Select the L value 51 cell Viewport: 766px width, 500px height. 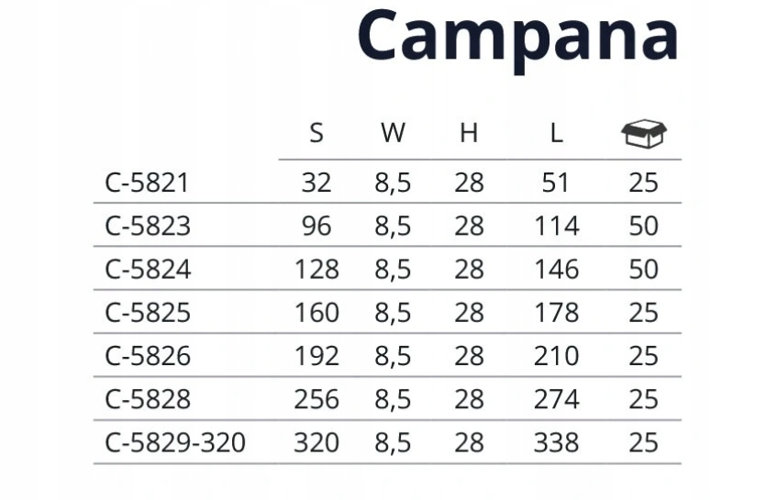point(555,183)
